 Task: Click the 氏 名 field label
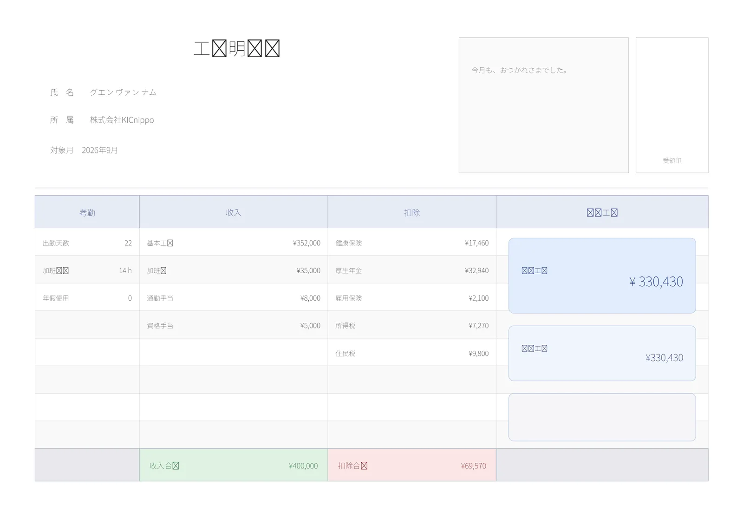point(62,92)
